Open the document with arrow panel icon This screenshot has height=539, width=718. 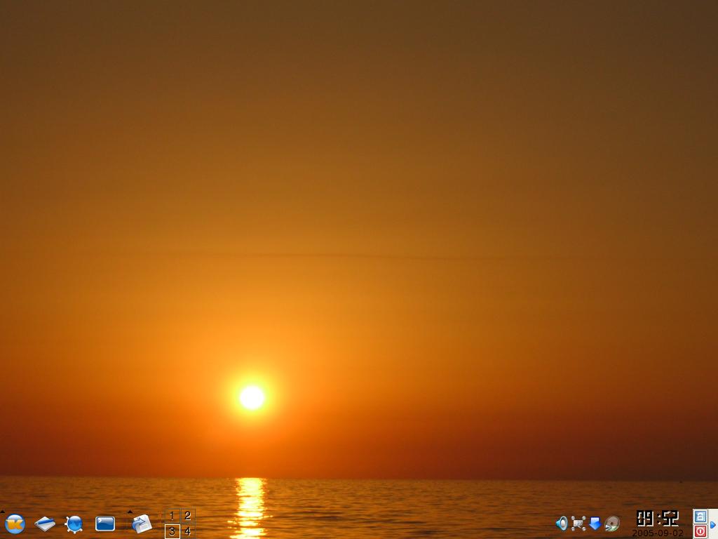click(142, 524)
